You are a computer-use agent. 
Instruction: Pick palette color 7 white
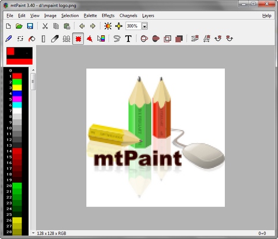[x=17, y=111]
